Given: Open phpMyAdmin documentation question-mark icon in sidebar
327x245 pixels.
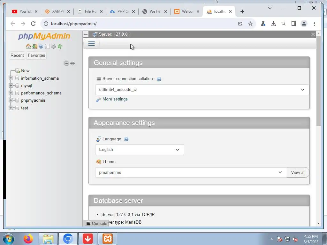Looking at the screenshot, I should [41, 46].
